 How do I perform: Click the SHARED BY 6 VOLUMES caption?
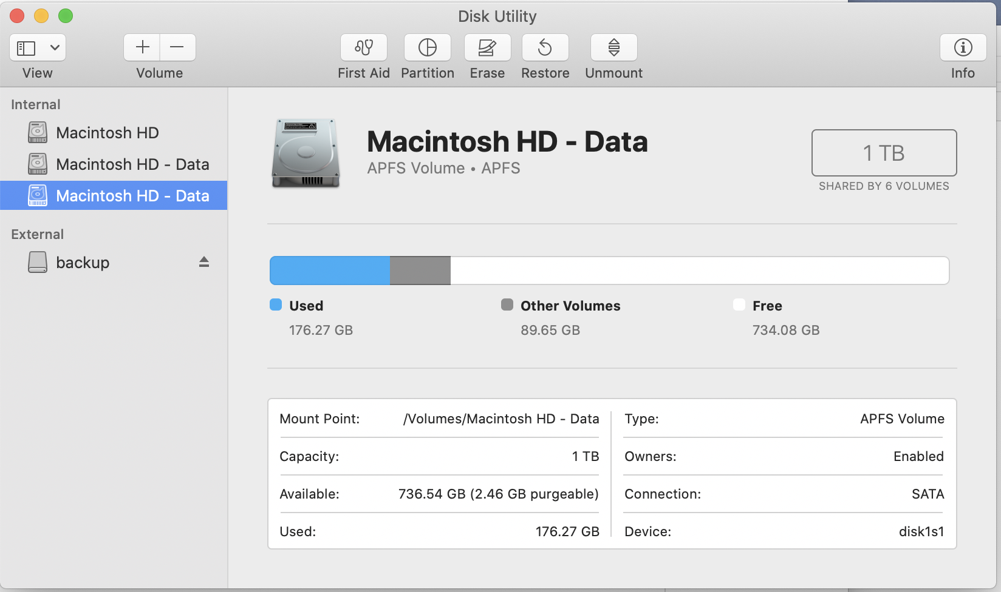[x=884, y=186]
